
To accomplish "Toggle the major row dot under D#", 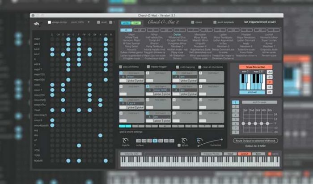I will point(68,39).
